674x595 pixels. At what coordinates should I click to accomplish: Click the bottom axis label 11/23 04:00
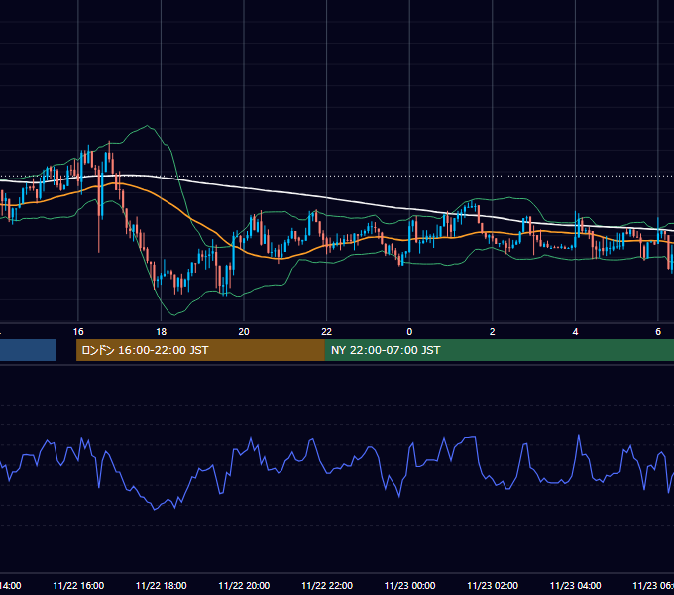575,586
